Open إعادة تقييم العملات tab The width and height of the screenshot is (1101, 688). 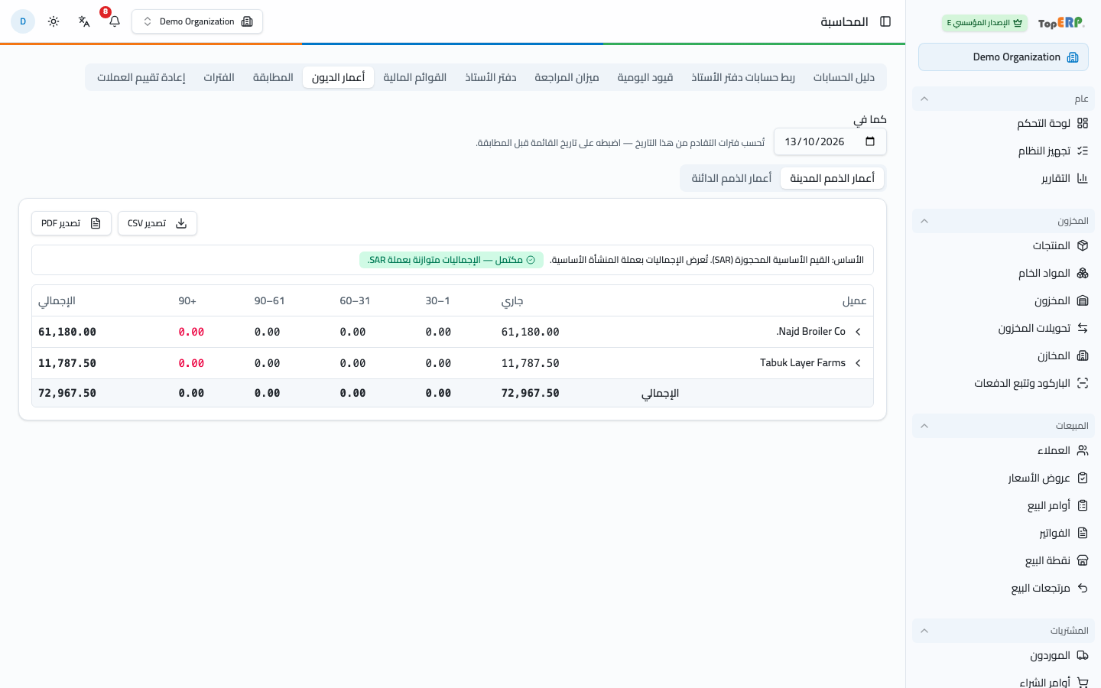pyautogui.click(x=141, y=77)
